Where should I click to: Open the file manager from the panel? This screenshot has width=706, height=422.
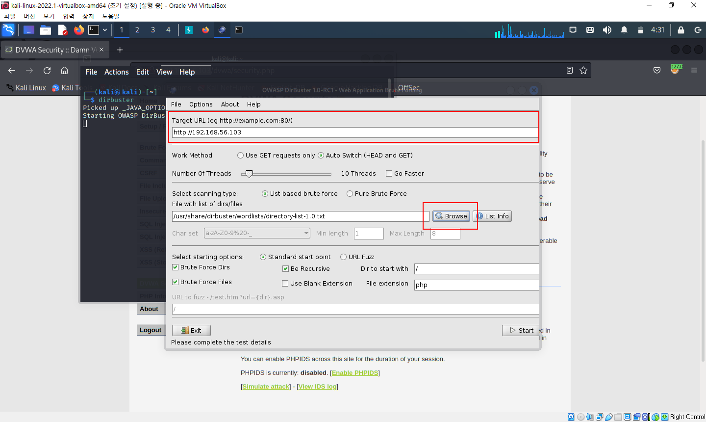point(46,30)
